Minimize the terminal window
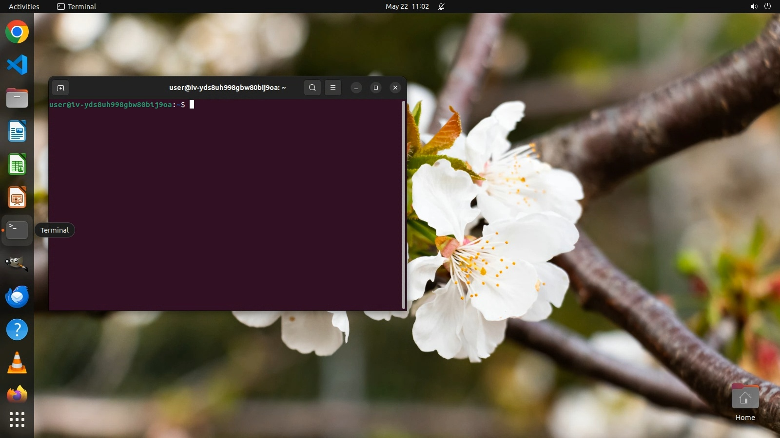The width and height of the screenshot is (780, 438). 356,88
